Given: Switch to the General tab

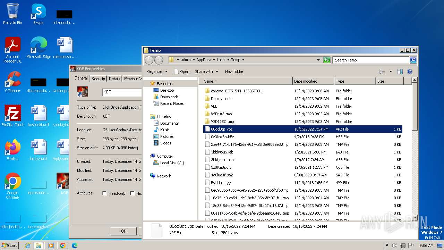Looking at the screenshot, I should pyautogui.click(x=81, y=78).
